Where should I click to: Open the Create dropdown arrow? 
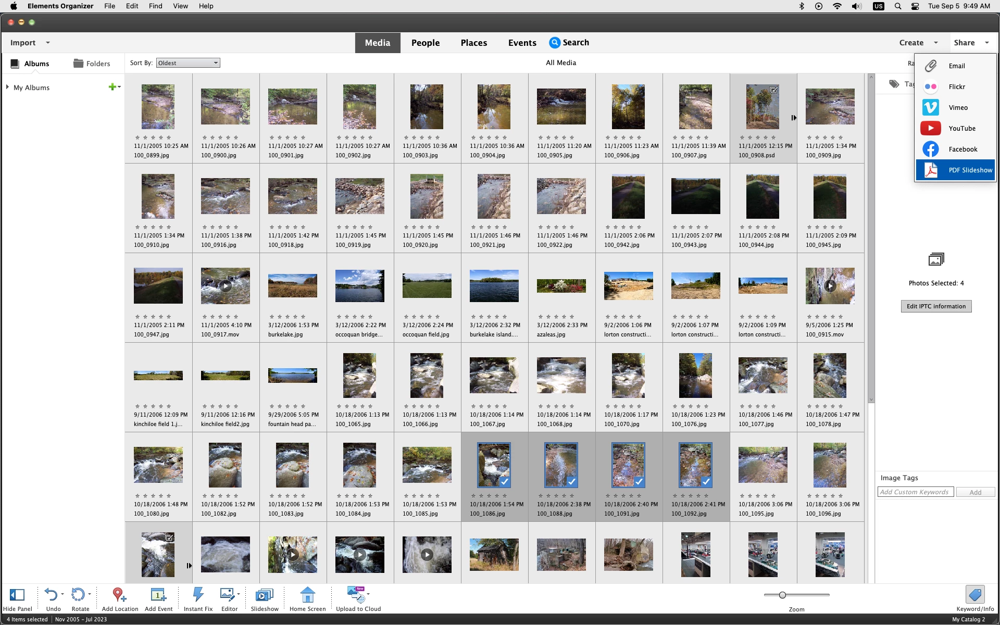click(935, 43)
